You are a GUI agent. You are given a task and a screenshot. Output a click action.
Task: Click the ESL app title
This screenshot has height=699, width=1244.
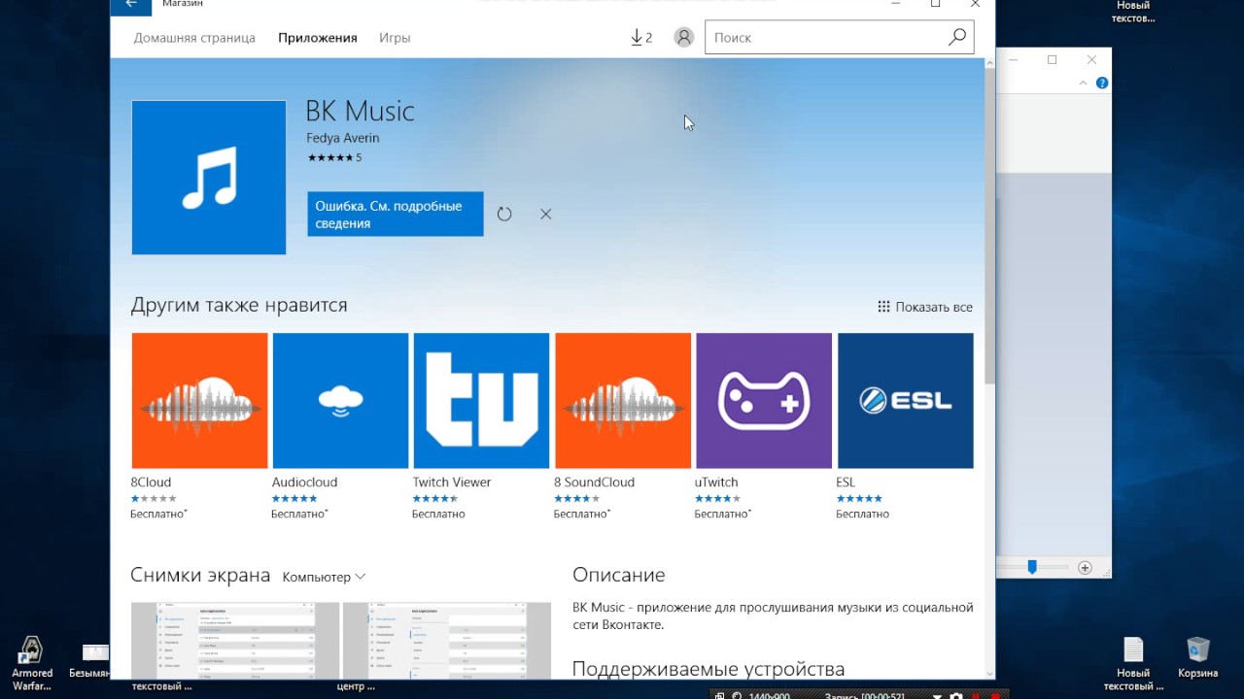tap(846, 483)
